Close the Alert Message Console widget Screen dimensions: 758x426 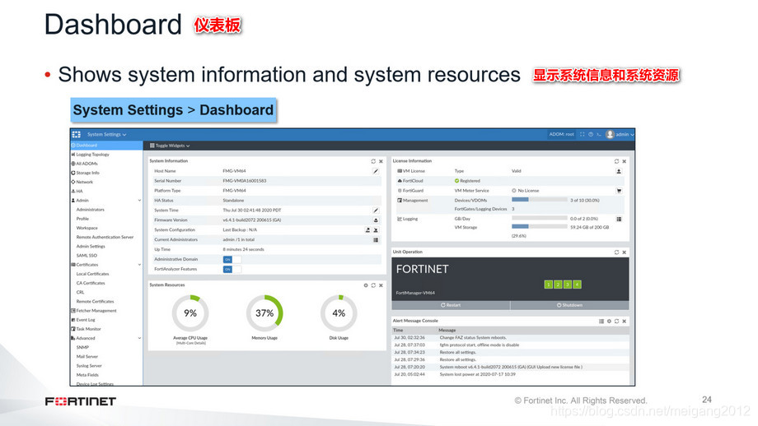coord(624,321)
